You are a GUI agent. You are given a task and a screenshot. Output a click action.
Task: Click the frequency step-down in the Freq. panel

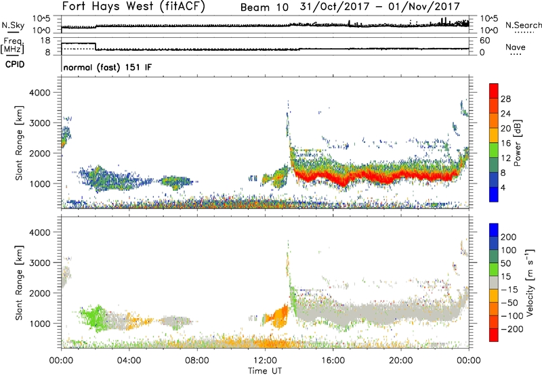click(x=96, y=46)
